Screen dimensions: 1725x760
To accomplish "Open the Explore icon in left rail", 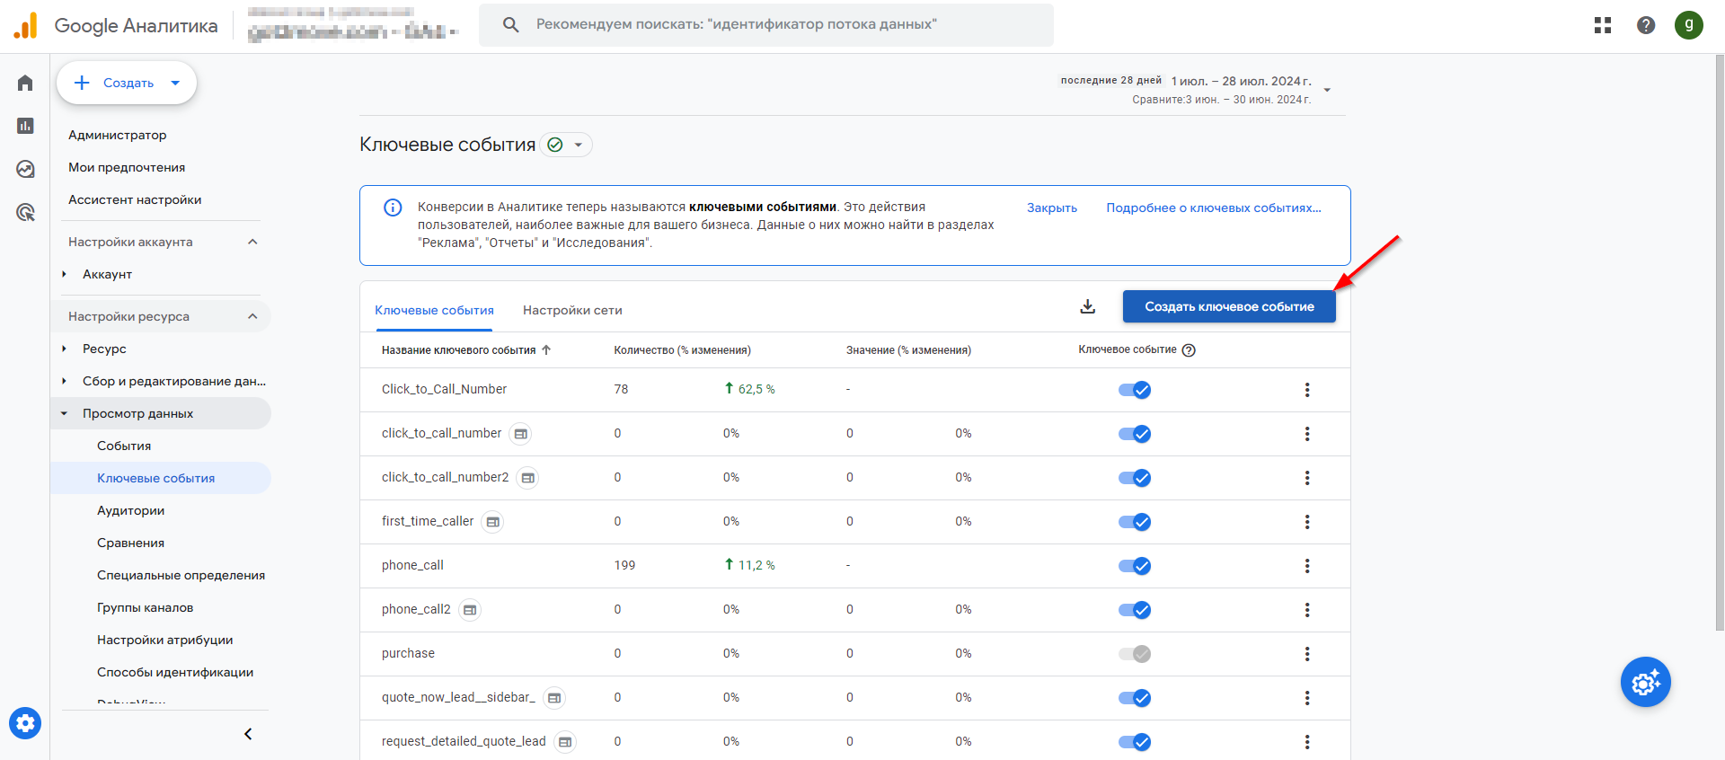I will [25, 169].
